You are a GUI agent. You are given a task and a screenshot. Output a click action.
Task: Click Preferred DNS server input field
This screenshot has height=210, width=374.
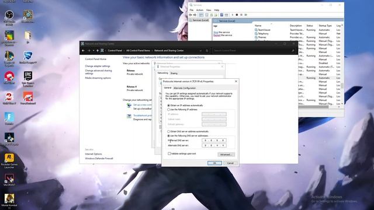pyautogui.click(x=214, y=141)
